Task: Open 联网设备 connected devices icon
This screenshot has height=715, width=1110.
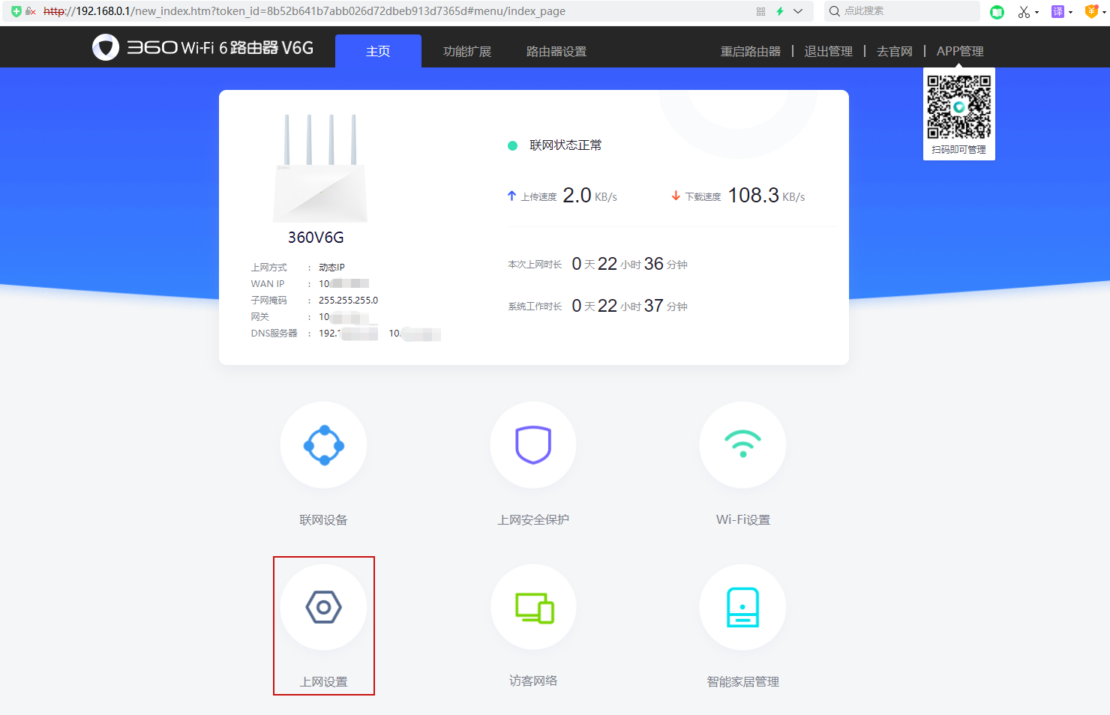Action: tap(323, 445)
